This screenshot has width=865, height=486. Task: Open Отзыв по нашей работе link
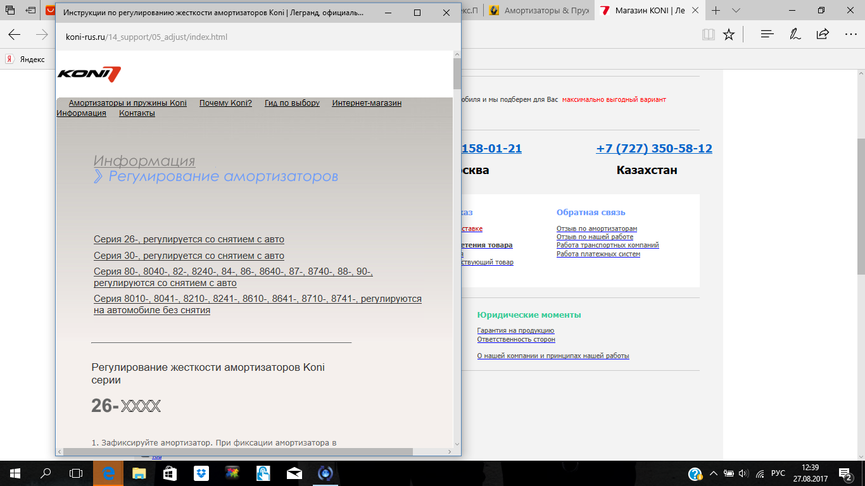pos(595,237)
